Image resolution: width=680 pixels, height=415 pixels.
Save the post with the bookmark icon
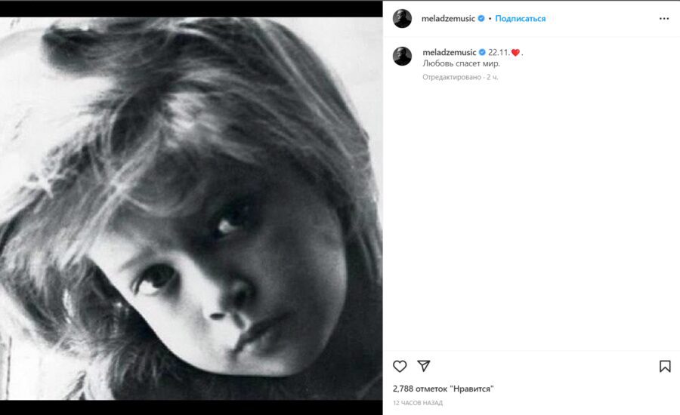(x=665, y=366)
